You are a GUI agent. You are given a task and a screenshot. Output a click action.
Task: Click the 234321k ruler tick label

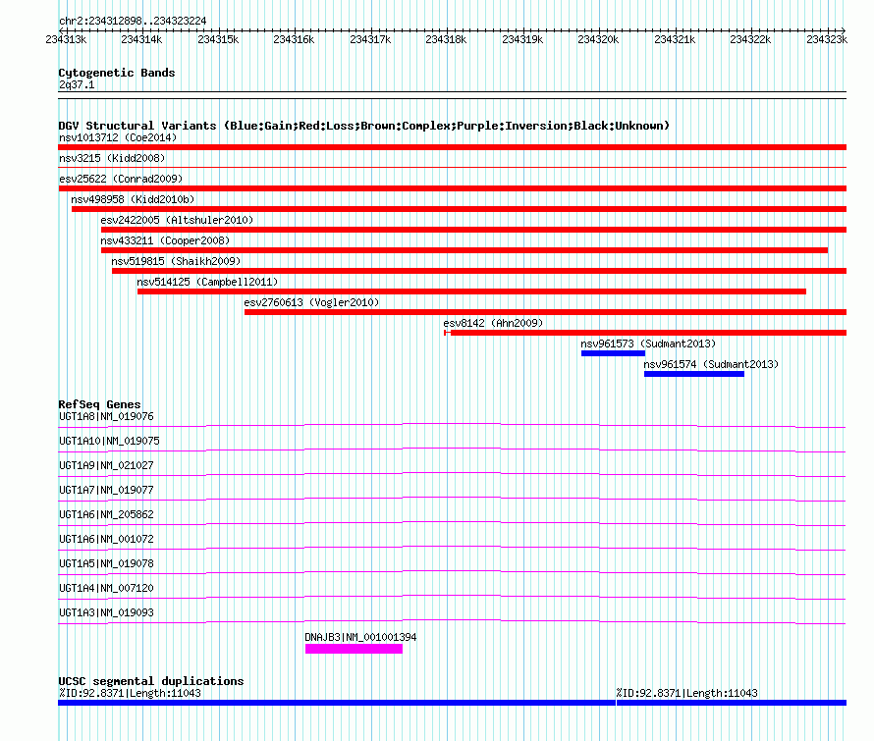(x=675, y=39)
